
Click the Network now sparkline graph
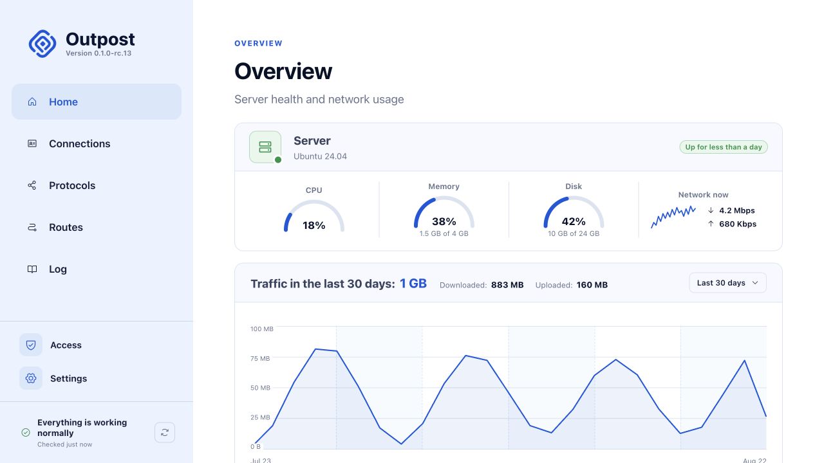pos(673,217)
